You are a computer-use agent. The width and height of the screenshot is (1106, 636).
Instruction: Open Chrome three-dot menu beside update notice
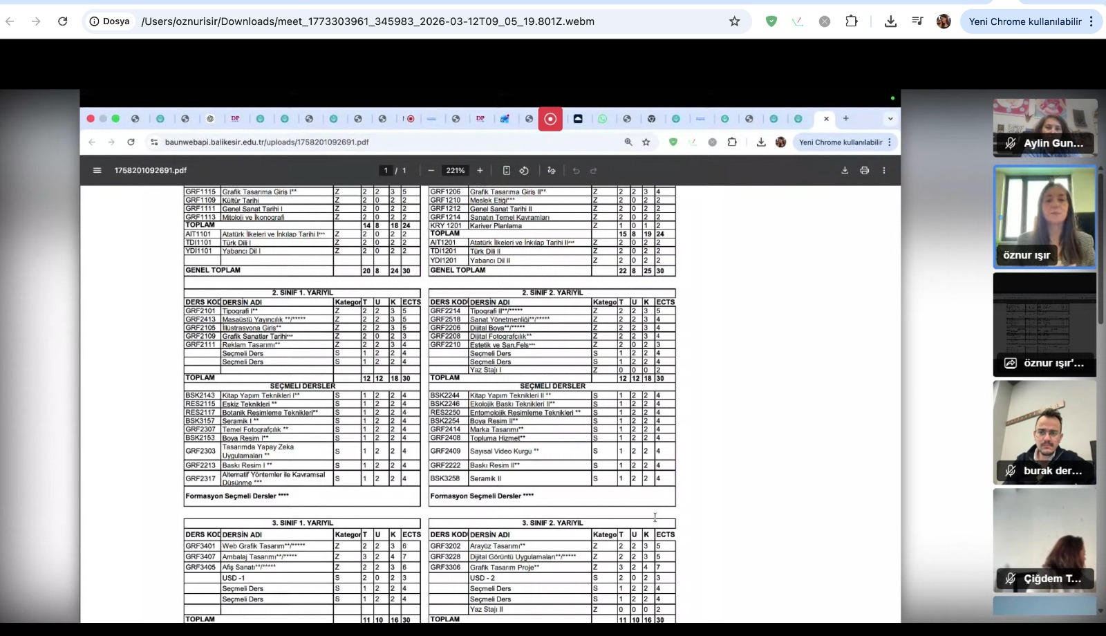(x=1091, y=21)
